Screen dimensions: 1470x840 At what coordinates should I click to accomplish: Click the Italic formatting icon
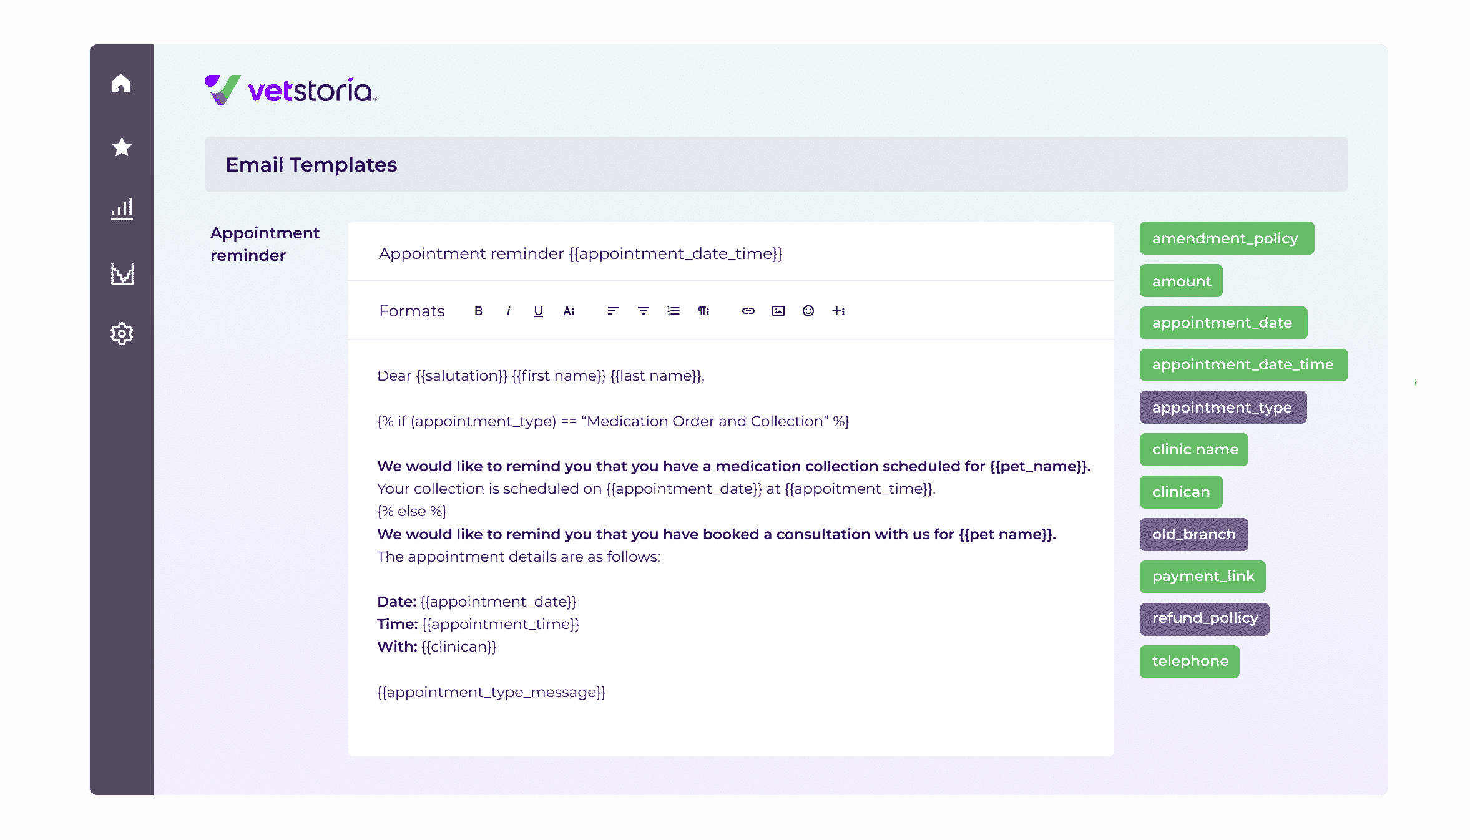click(508, 311)
